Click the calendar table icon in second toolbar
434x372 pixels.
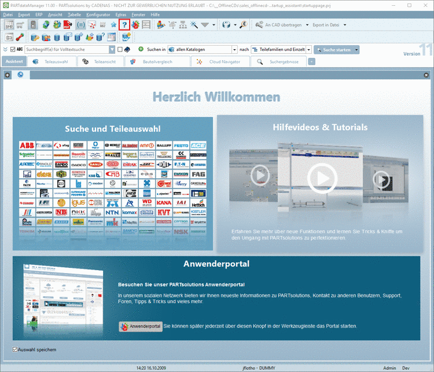[x=111, y=37]
